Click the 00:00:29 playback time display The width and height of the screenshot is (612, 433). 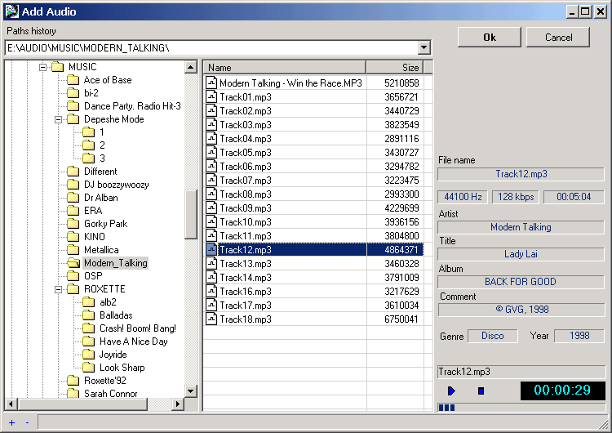coord(562,391)
